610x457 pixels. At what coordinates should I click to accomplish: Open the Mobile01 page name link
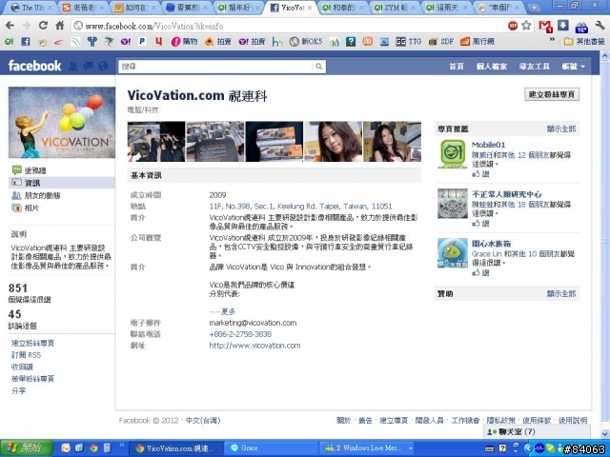tap(488, 145)
